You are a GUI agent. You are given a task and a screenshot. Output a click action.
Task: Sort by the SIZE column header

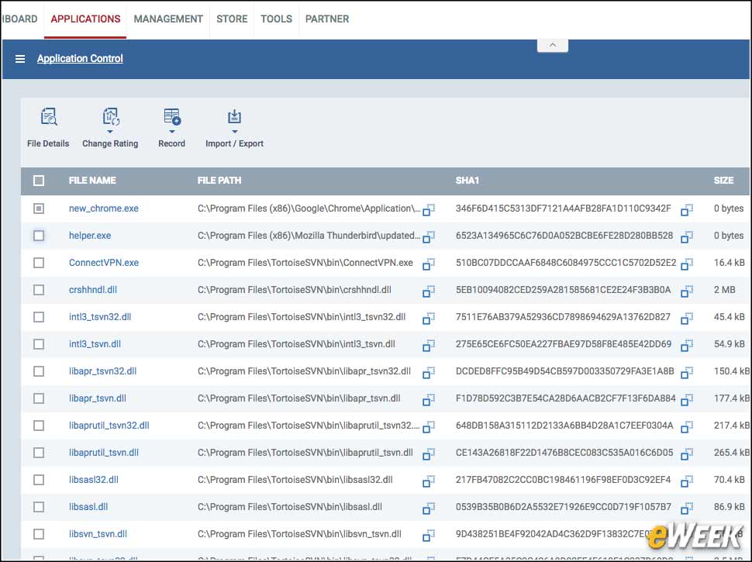pos(723,181)
